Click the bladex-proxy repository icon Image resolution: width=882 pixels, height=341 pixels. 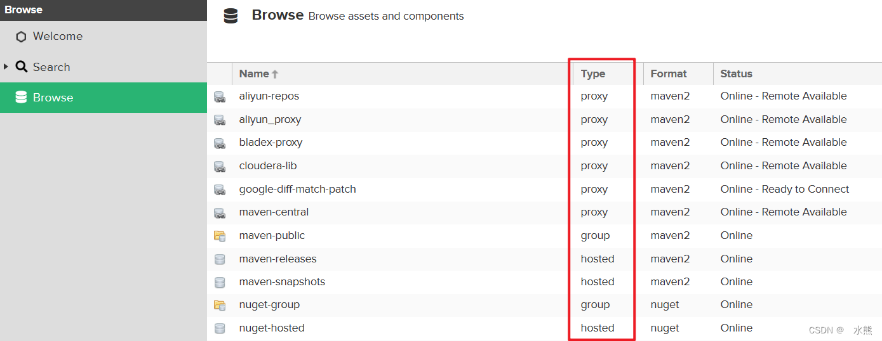point(220,143)
